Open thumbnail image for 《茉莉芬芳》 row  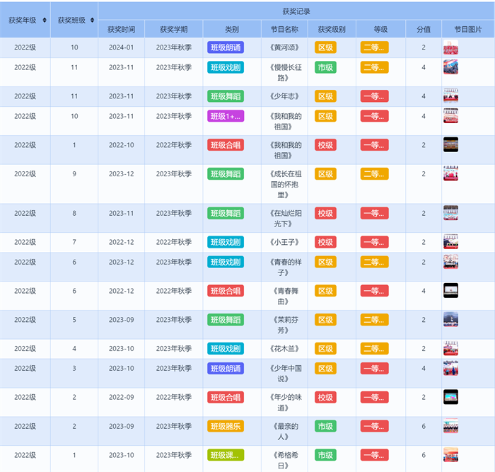[450, 319]
